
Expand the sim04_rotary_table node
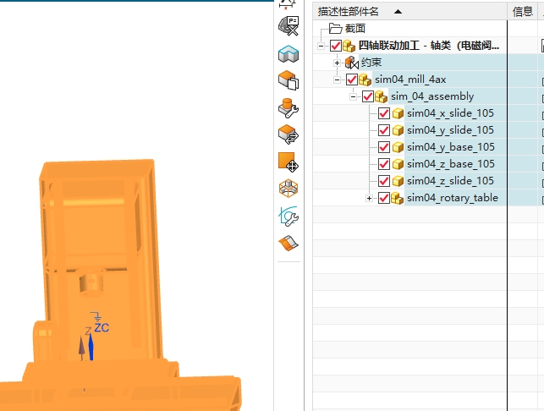click(x=370, y=198)
